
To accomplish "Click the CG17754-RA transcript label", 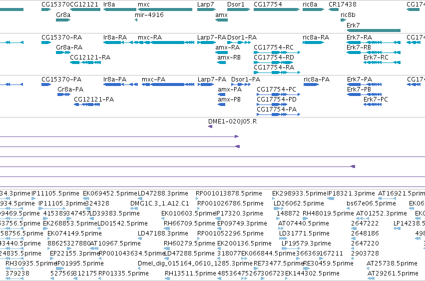I will point(274,67).
